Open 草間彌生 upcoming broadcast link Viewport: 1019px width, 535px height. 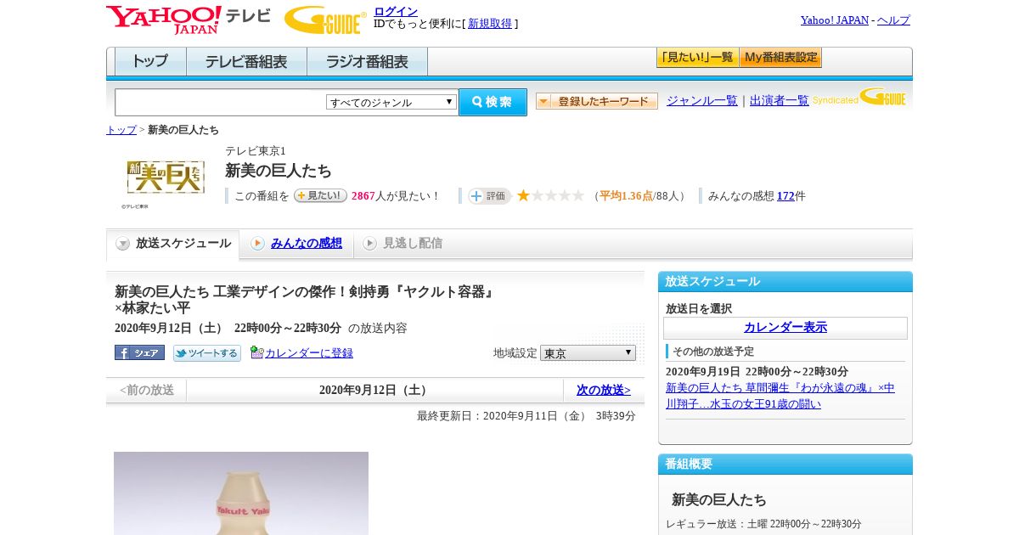click(x=780, y=396)
